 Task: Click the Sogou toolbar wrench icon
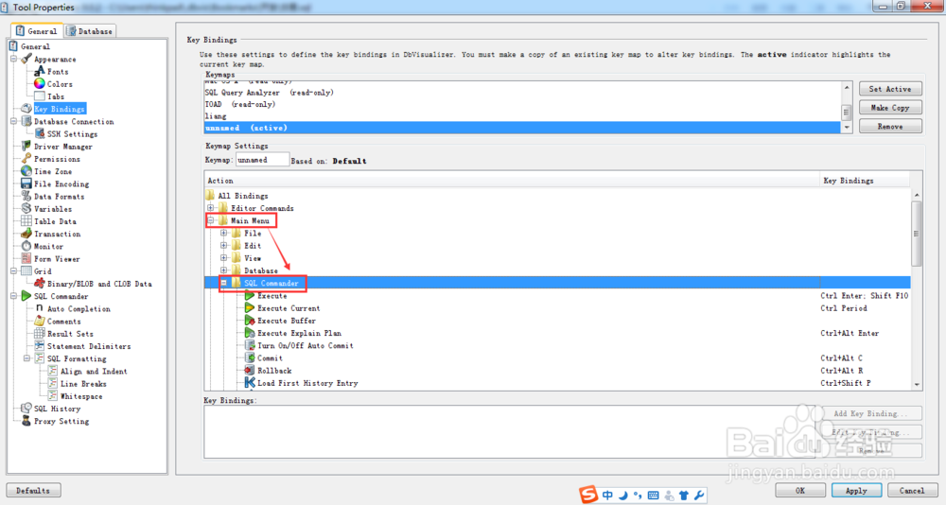click(x=699, y=496)
